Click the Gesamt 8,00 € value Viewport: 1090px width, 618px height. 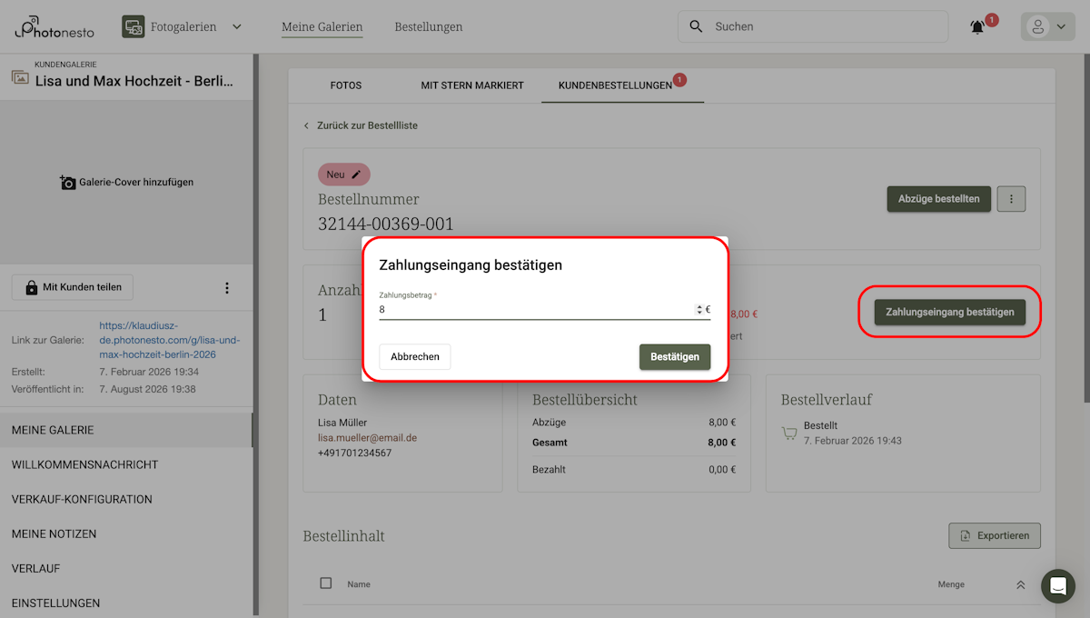coord(722,443)
